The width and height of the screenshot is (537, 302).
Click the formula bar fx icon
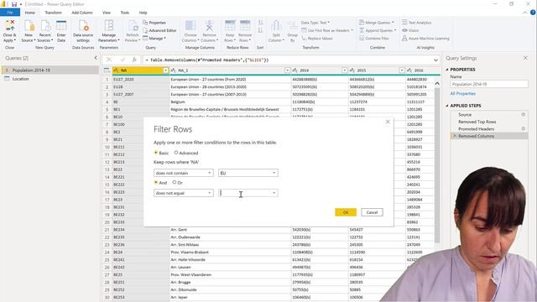coord(134,60)
